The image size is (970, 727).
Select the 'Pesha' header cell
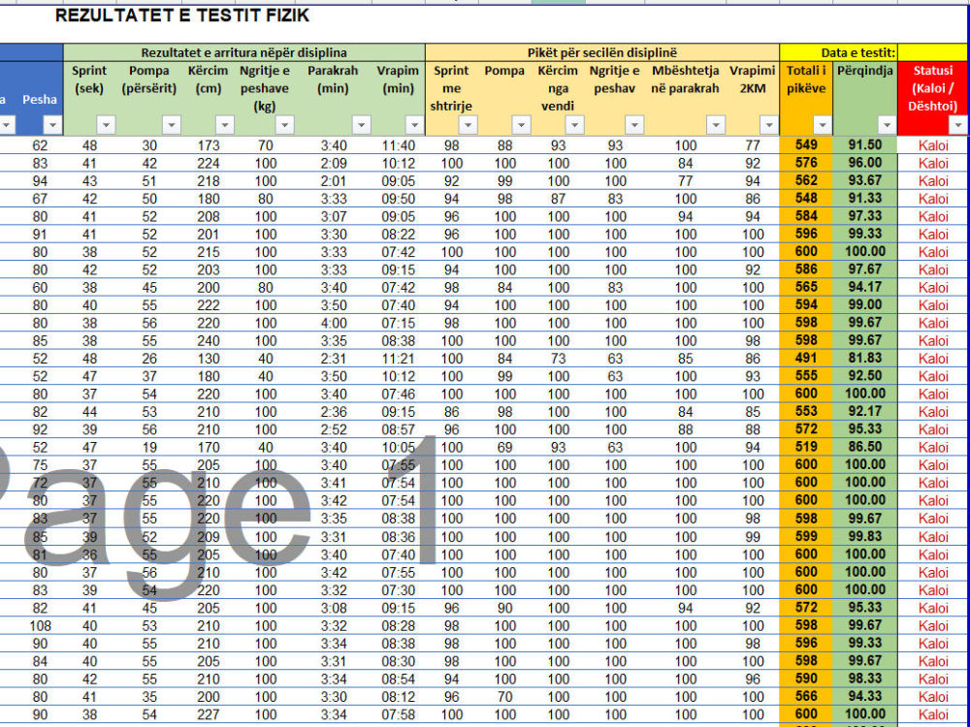click(x=40, y=99)
